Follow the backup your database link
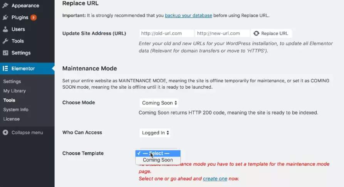The height and width of the screenshot is (187, 344). click(x=188, y=15)
